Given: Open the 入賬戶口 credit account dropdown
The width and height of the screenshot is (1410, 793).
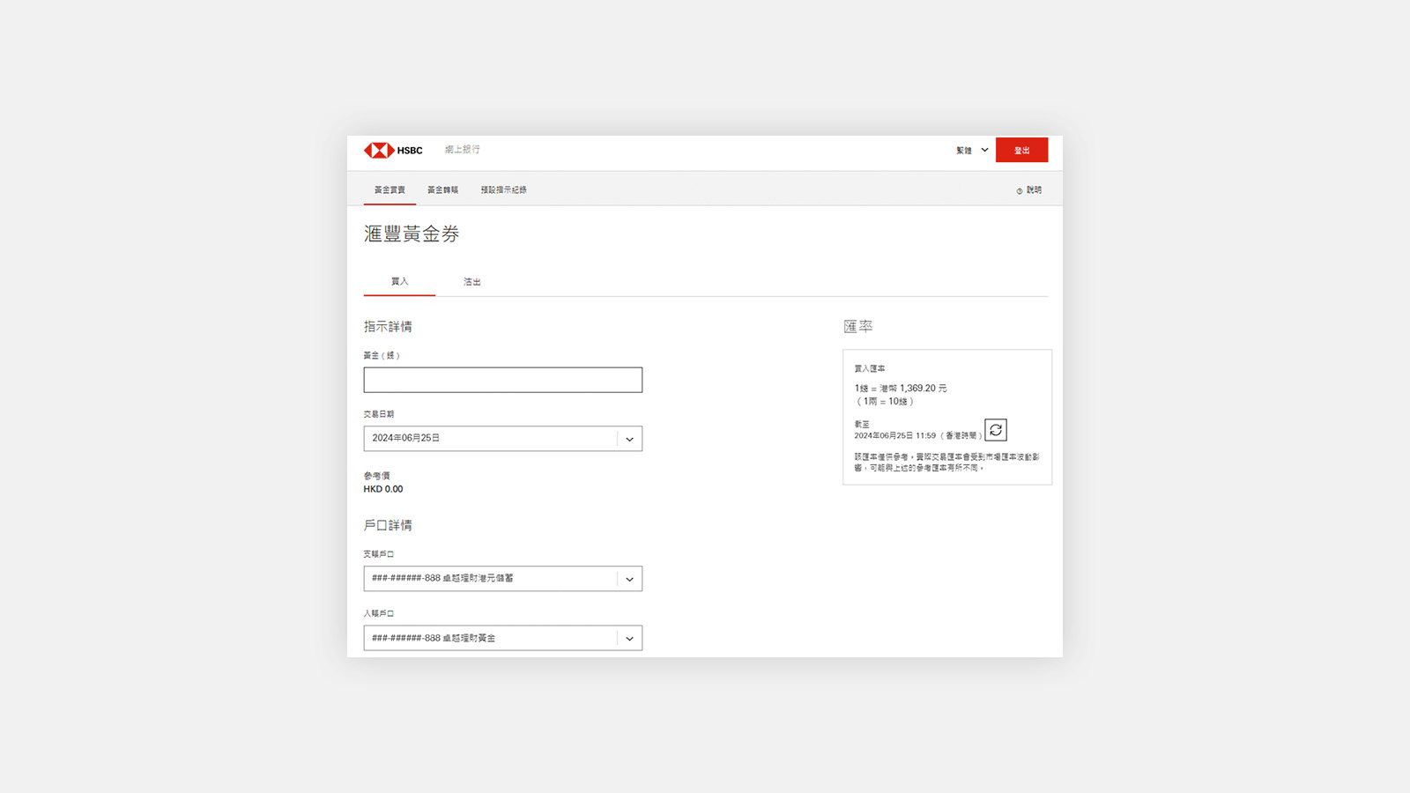Looking at the screenshot, I should pyautogui.click(x=503, y=638).
